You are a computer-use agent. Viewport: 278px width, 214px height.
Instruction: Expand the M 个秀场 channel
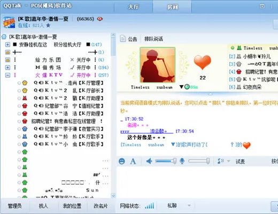(x=7, y=67)
